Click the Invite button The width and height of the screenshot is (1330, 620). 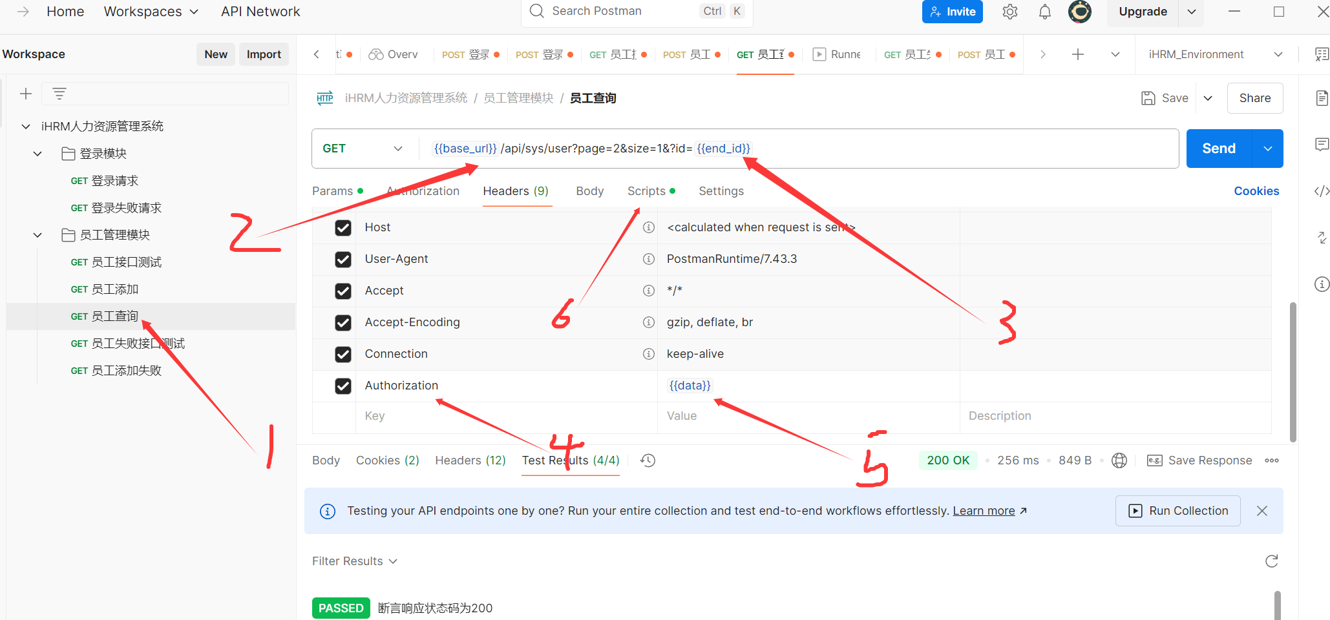coord(953,12)
